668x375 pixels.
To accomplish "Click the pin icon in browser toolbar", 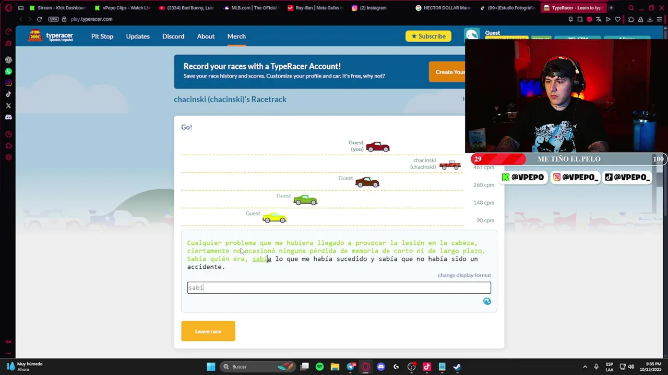I will [570, 19].
